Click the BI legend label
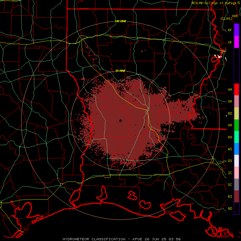The image size is (241, 241). click(x=230, y=197)
